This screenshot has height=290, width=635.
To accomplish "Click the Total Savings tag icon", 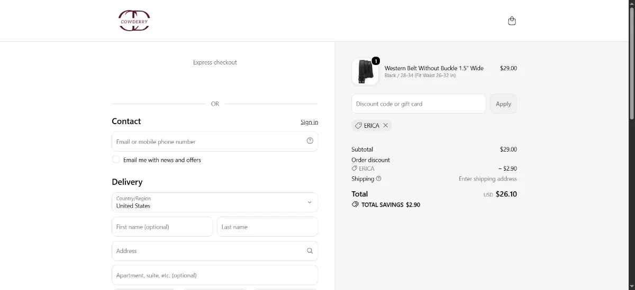I will 355,204.
